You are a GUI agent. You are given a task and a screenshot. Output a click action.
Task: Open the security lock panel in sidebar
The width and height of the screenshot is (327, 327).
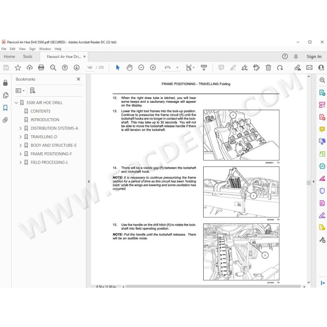pyautogui.click(x=6, y=83)
